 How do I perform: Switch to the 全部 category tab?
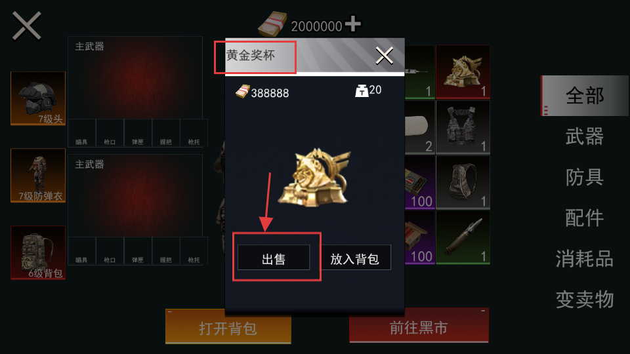point(585,96)
